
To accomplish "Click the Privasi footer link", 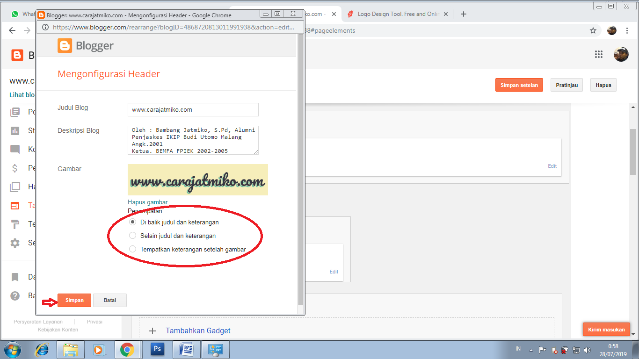I will 94,322.
